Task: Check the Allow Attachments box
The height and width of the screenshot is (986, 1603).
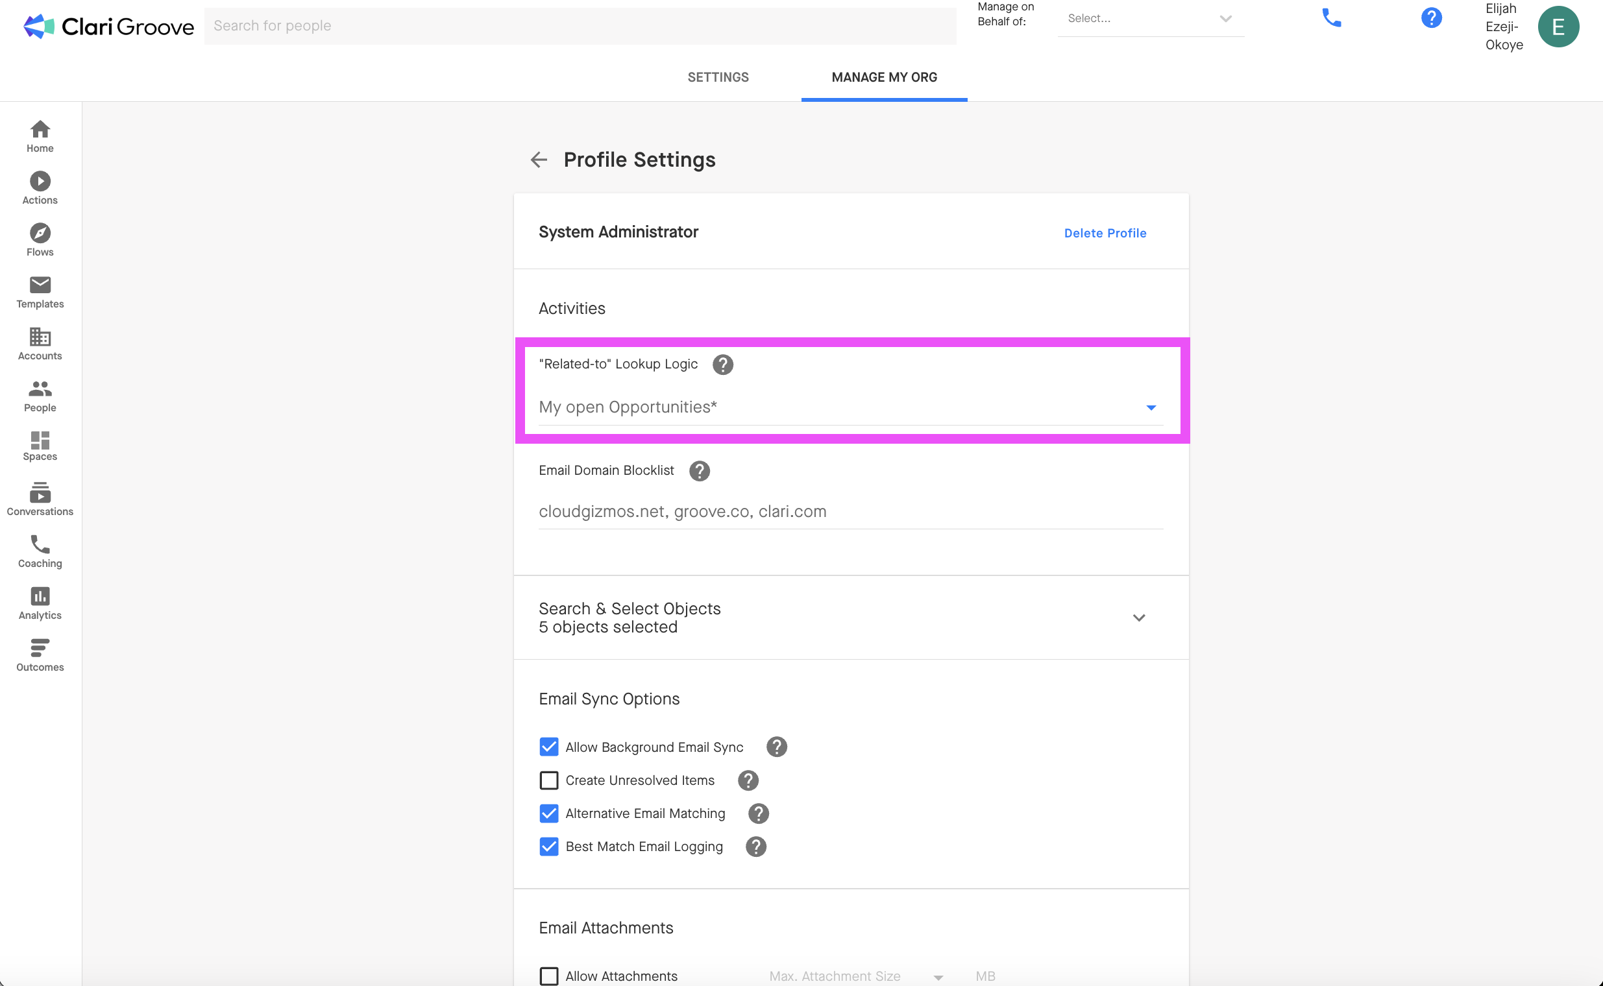Action: coord(548,976)
